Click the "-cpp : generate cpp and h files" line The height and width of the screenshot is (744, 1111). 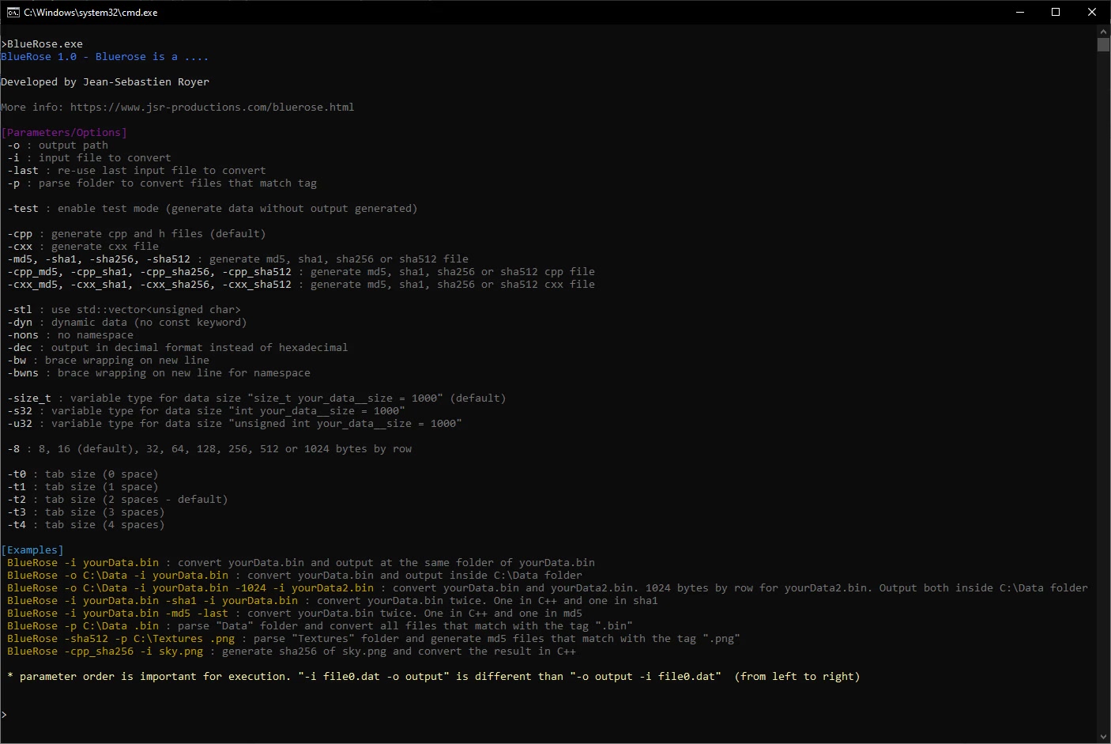[137, 233]
